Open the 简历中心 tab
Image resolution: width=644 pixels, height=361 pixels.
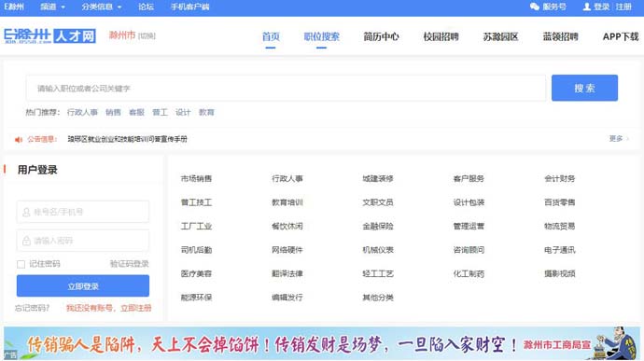point(381,36)
